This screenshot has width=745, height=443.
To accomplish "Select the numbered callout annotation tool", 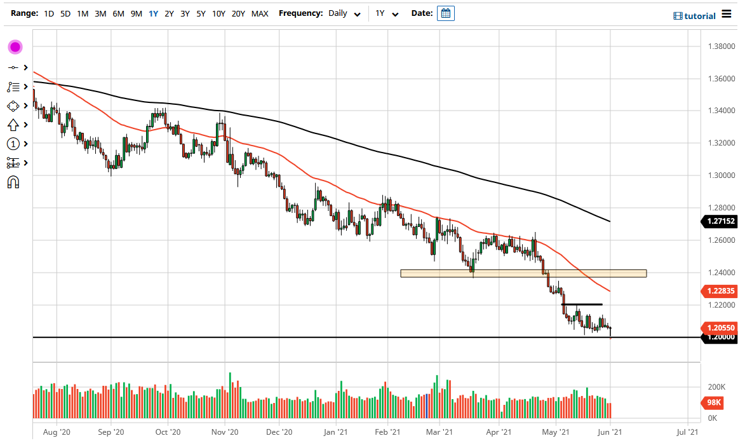I will click(14, 144).
